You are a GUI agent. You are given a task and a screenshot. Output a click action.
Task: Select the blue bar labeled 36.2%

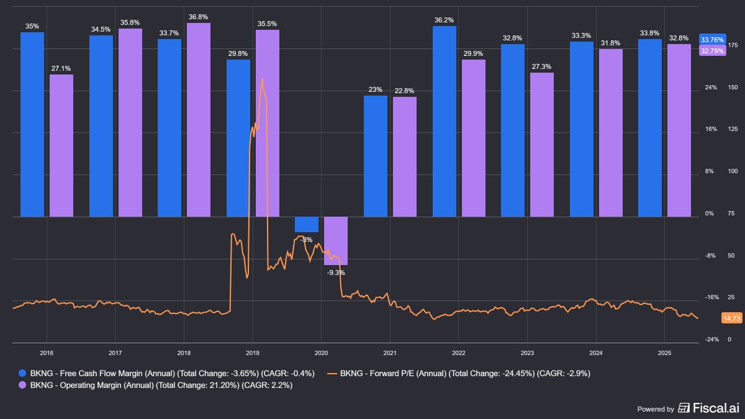coord(445,121)
